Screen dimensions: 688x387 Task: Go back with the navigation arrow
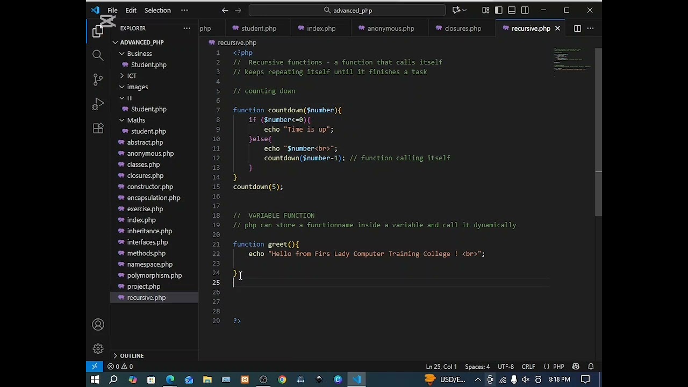click(225, 10)
